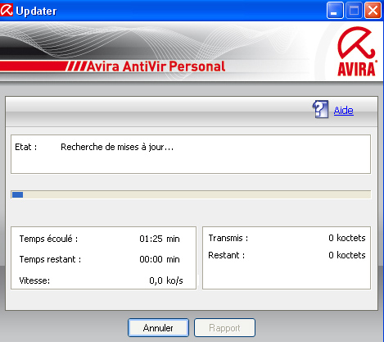The width and height of the screenshot is (384, 342).
Task: Select the status text 'Recherche de mises à jour…'
Action: pos(117,147)
